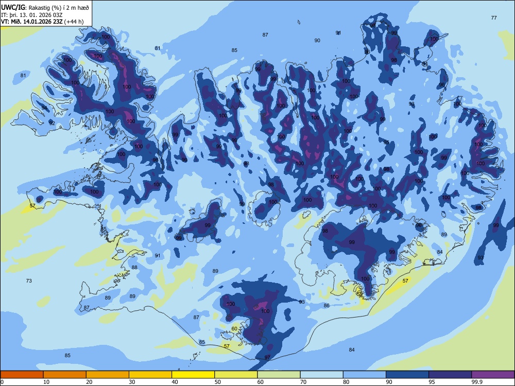Select the legend tick label 80

346,382
